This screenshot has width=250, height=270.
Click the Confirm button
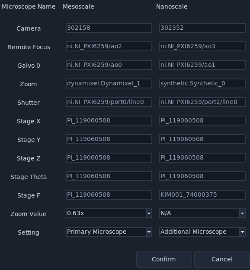pos(164,259)
